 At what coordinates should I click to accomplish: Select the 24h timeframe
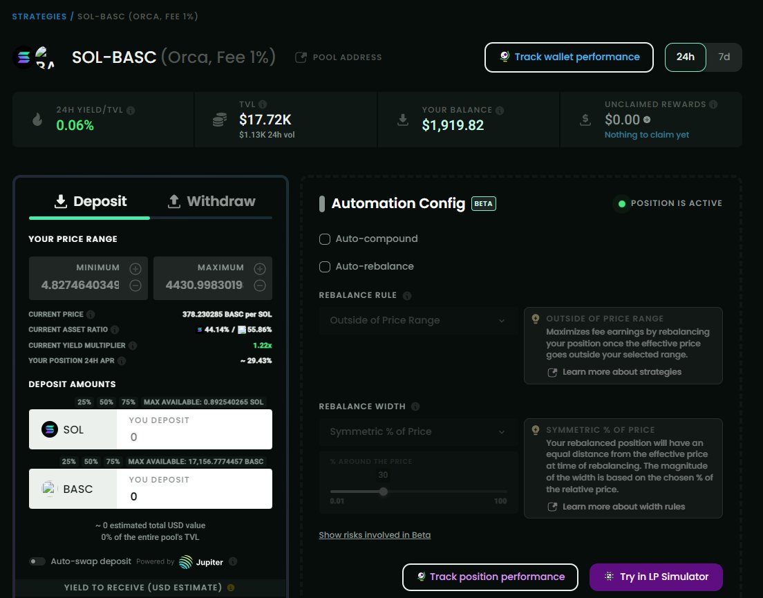click(x=685, y=57)
